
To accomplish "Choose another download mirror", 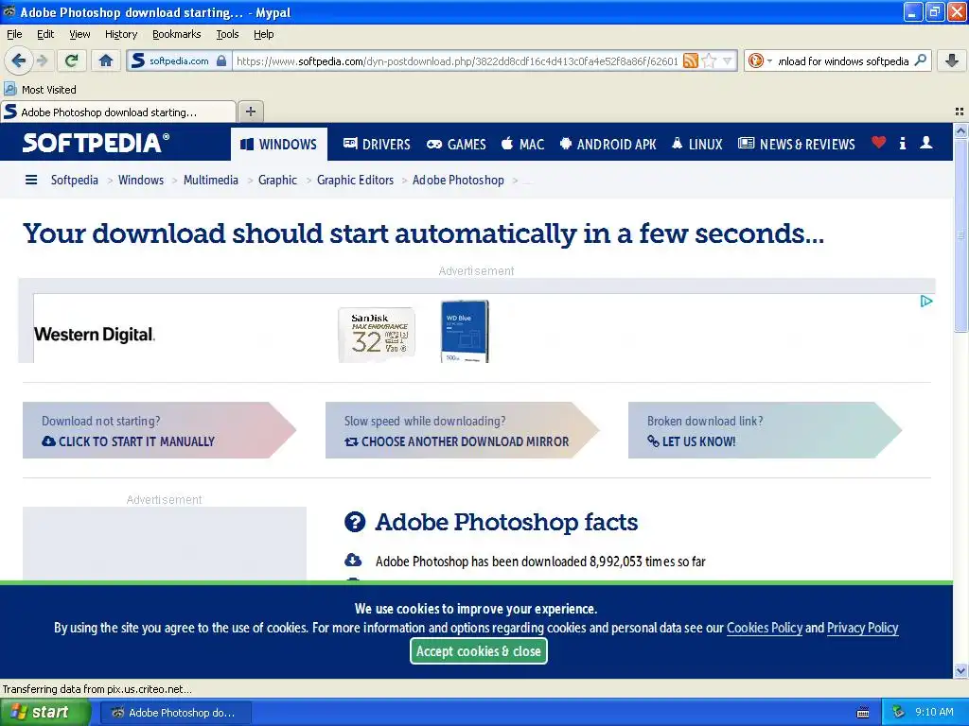I will tap(456, 441).
